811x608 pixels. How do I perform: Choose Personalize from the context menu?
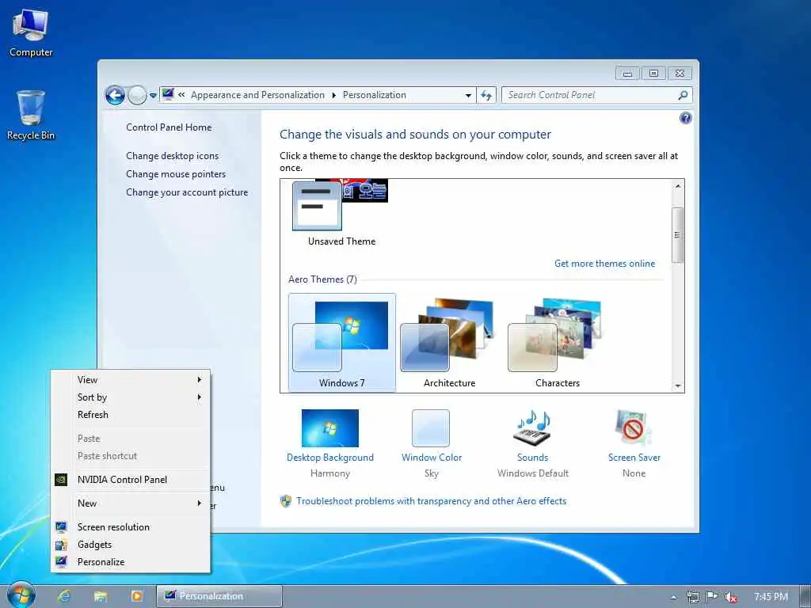(x=131, y=562)
